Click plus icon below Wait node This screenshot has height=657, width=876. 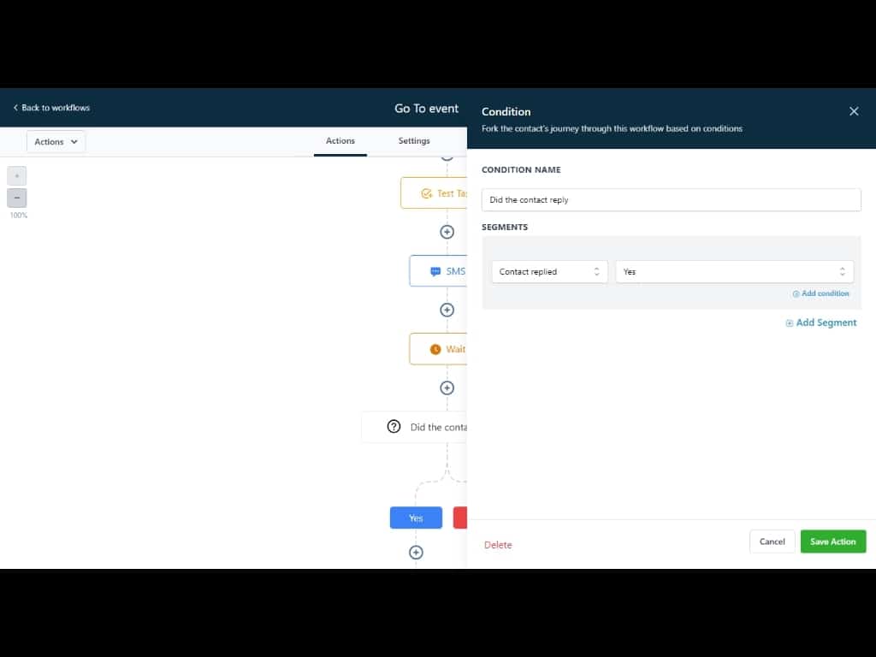click(447, 388)
